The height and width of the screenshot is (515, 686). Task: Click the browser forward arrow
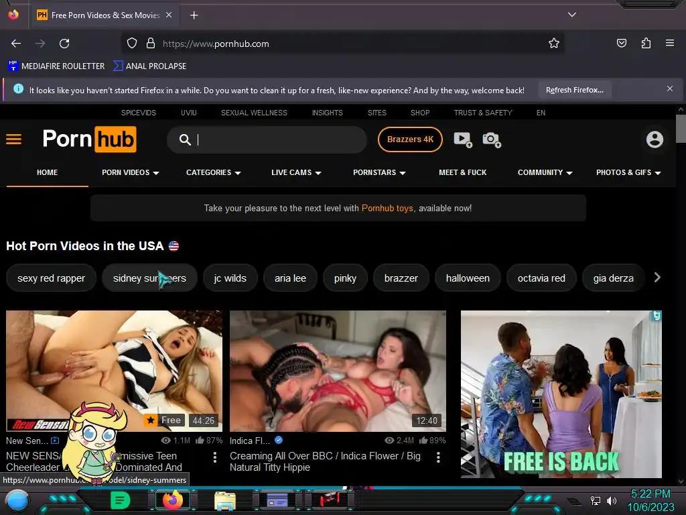40,44
